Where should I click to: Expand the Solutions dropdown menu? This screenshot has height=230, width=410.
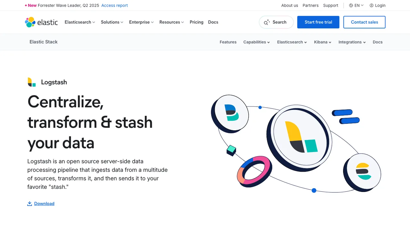point(112,22)
